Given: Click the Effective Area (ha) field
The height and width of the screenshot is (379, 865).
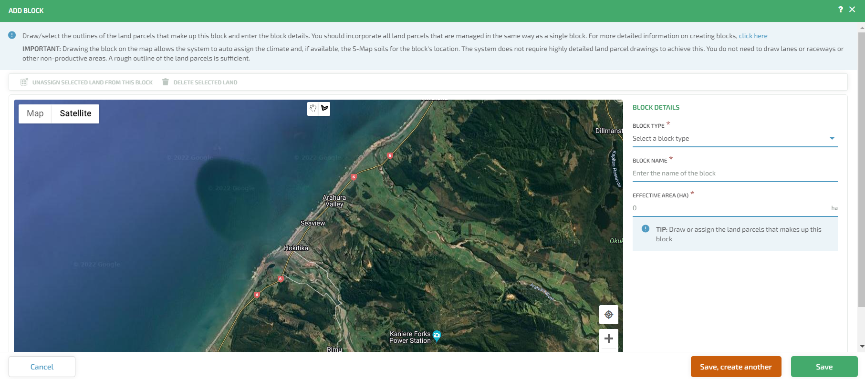Looking at the screenshot, I should pos(730,208).
